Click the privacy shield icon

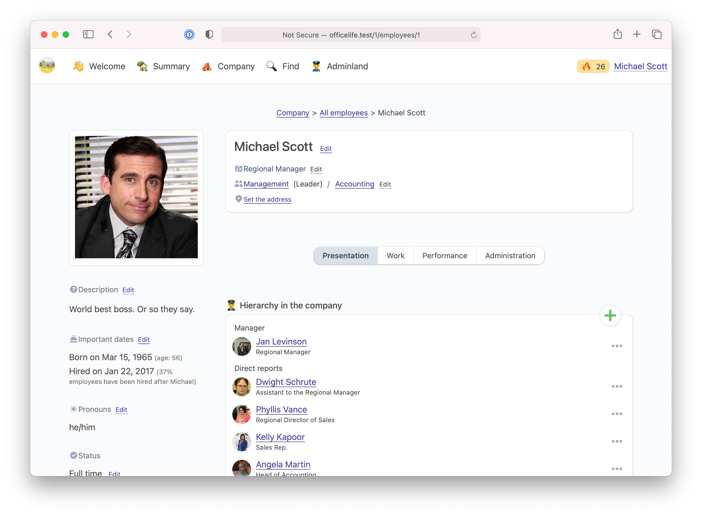pyautogui.click(x=209, y=34)
